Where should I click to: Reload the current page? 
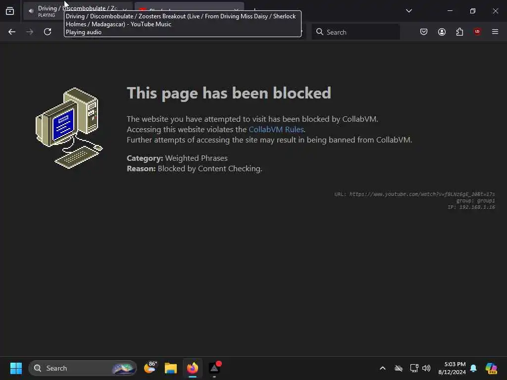coord(48,32)
